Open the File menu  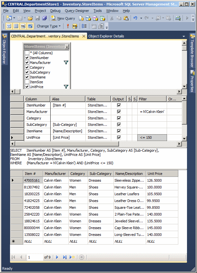[6, 11]
